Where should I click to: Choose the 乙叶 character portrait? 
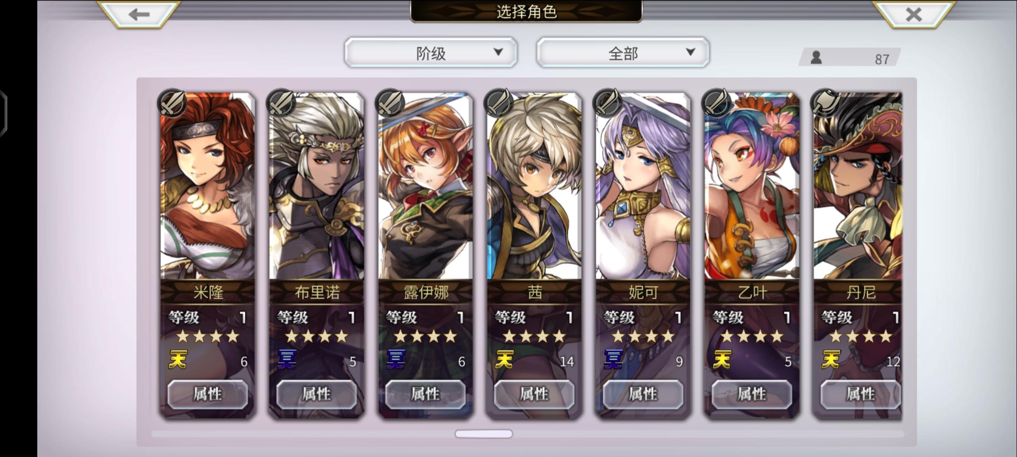pos(752,186)
